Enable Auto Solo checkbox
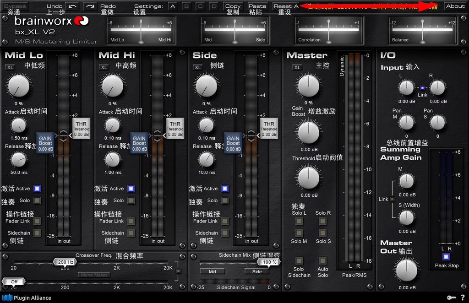The image size is (469, 303). tap(322, 261)
